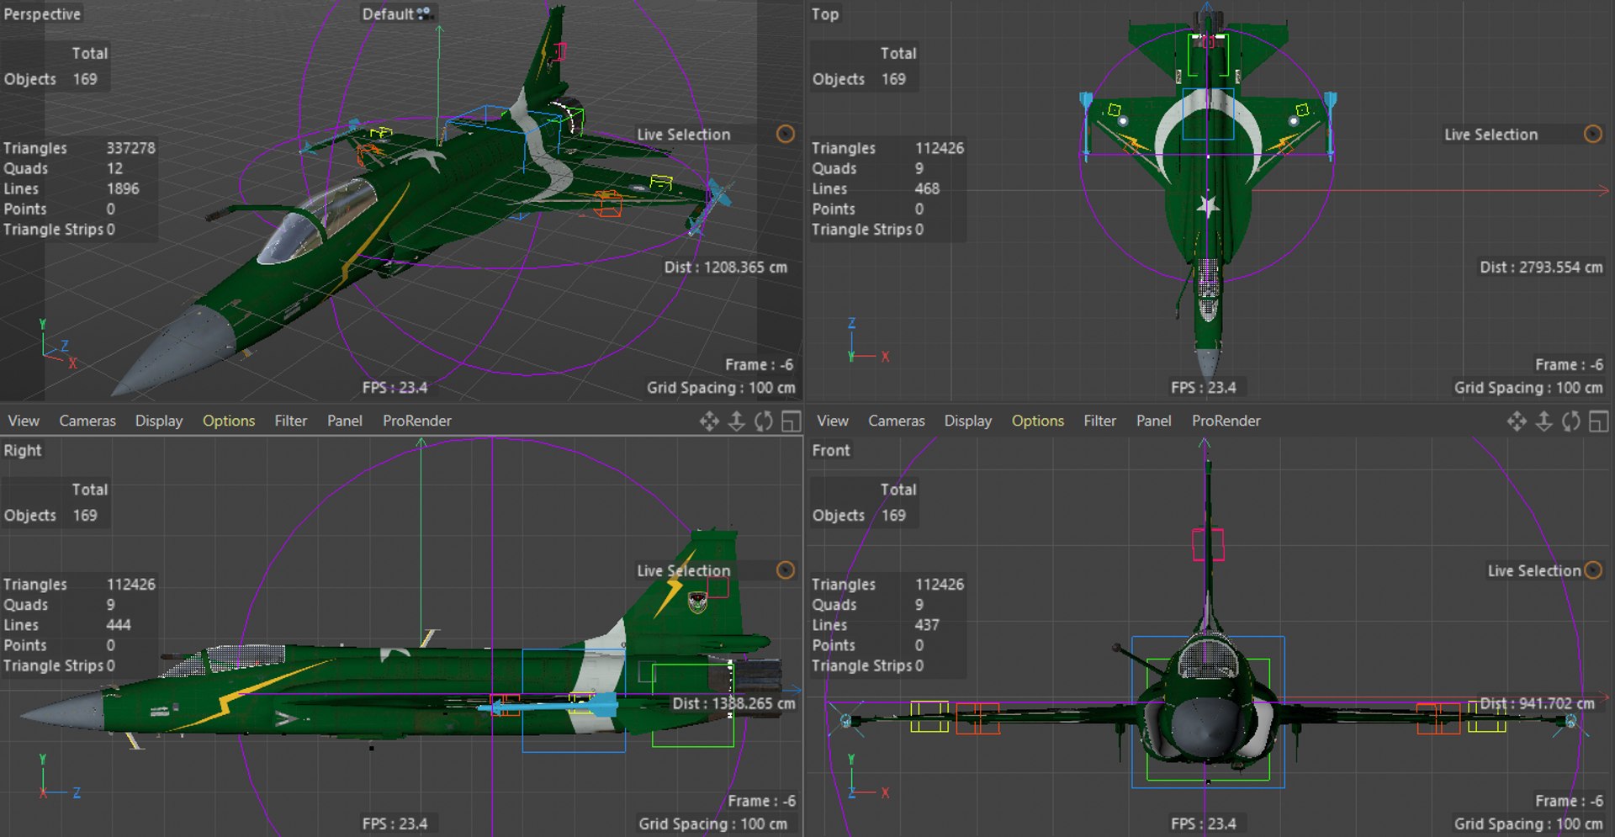Click the Right viewport title
The image size is (1615, 837).
(23, 450)
